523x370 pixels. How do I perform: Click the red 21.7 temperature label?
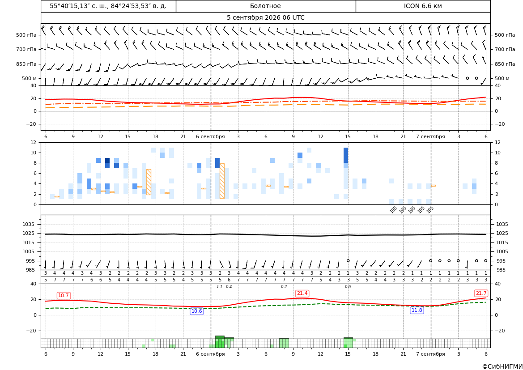481,293
